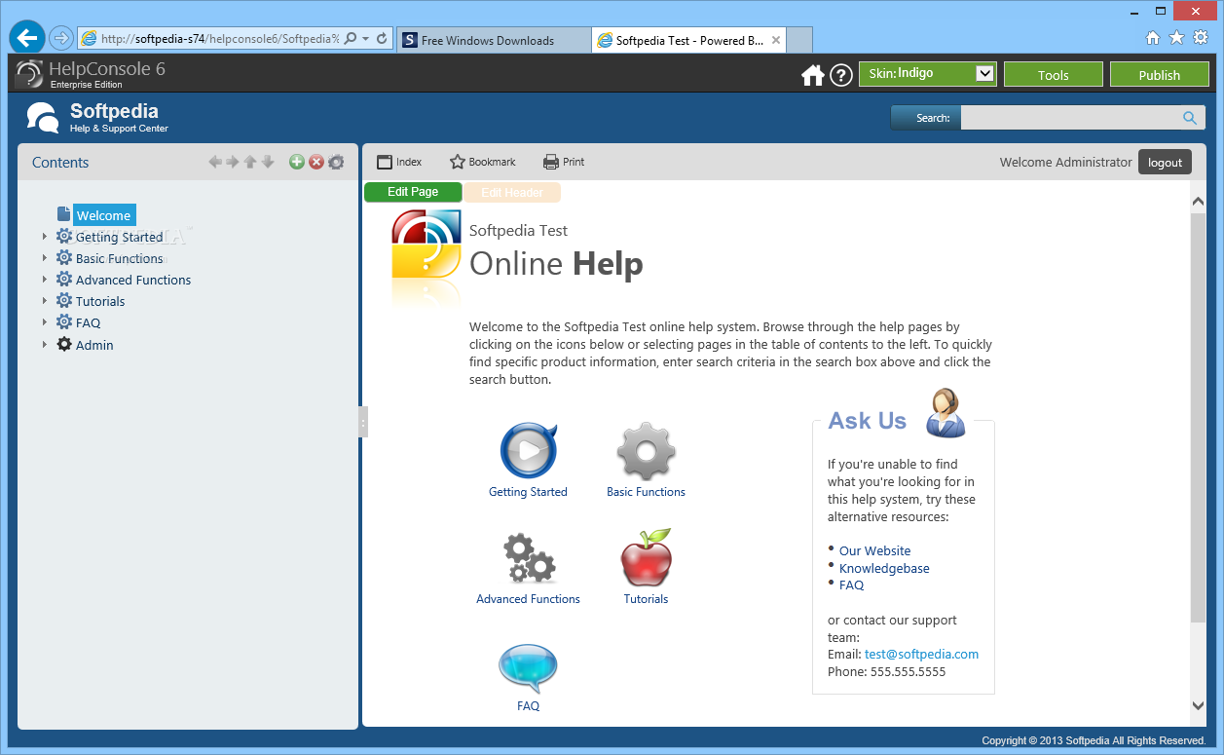Select Admin in the contents tree

click(x=94, y=345)
